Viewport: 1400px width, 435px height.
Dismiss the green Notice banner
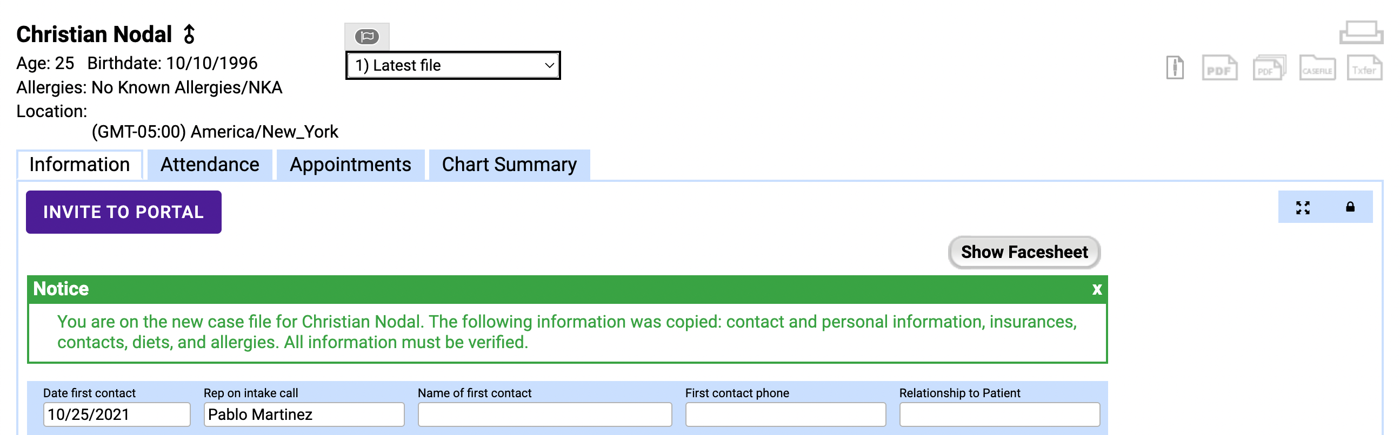[1096, 289]
